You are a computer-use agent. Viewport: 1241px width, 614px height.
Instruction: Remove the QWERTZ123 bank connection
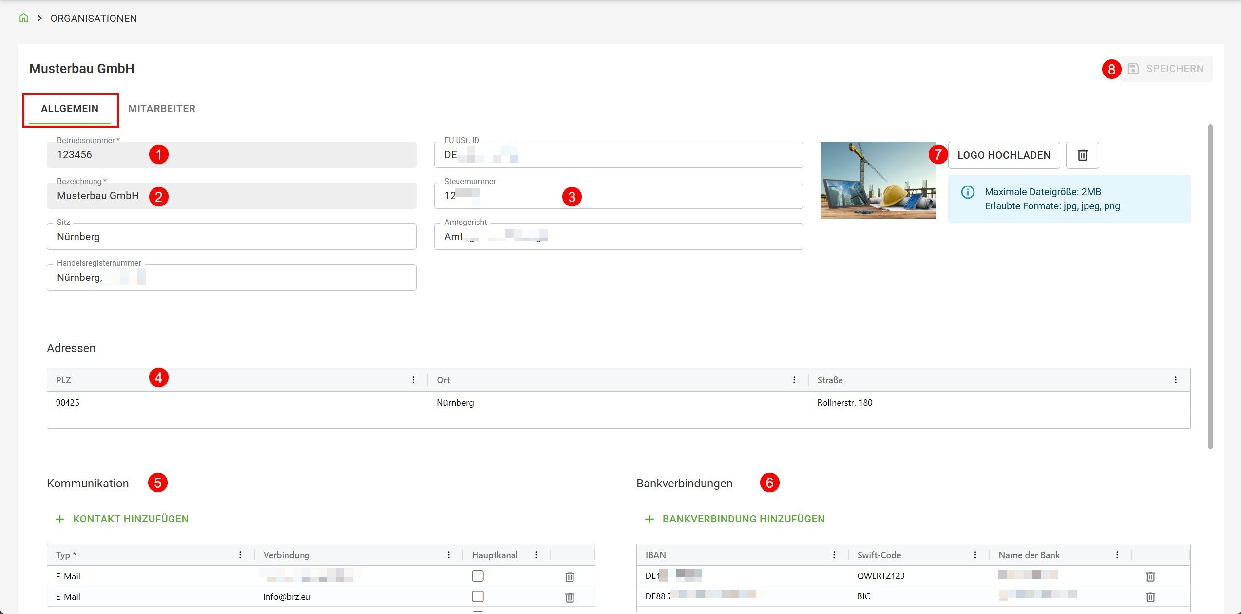pos(1150,577)
